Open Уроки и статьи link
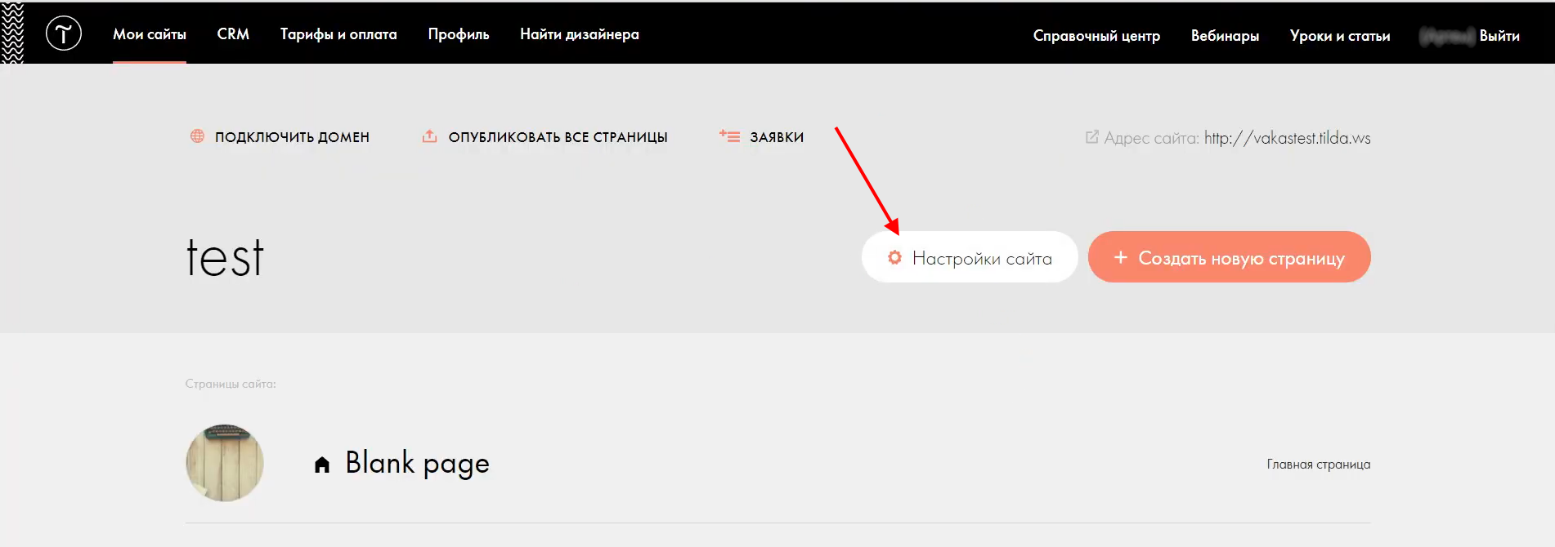This screenshot has width=1555, height=547. click(1340, 36)
